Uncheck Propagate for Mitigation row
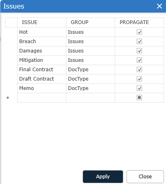The height and width of the screenshot is (184, 166). point(139,60)
